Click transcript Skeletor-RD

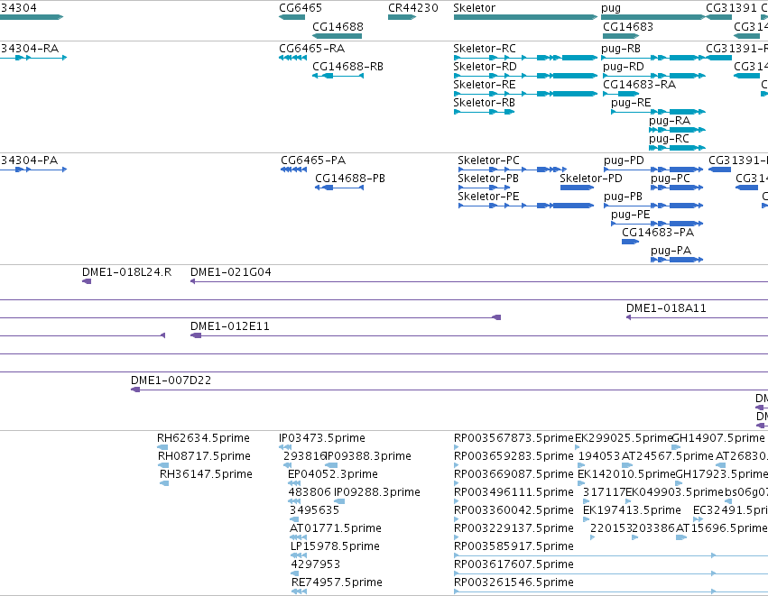tap(525, 76)
